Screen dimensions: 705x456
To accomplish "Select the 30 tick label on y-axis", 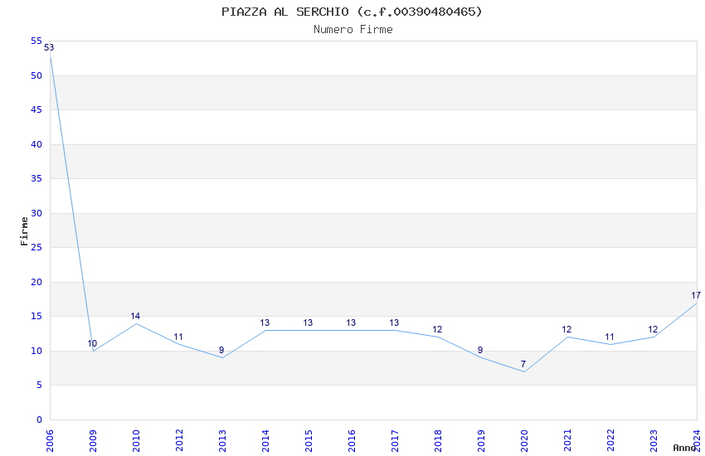I will (x=36, y=213).
